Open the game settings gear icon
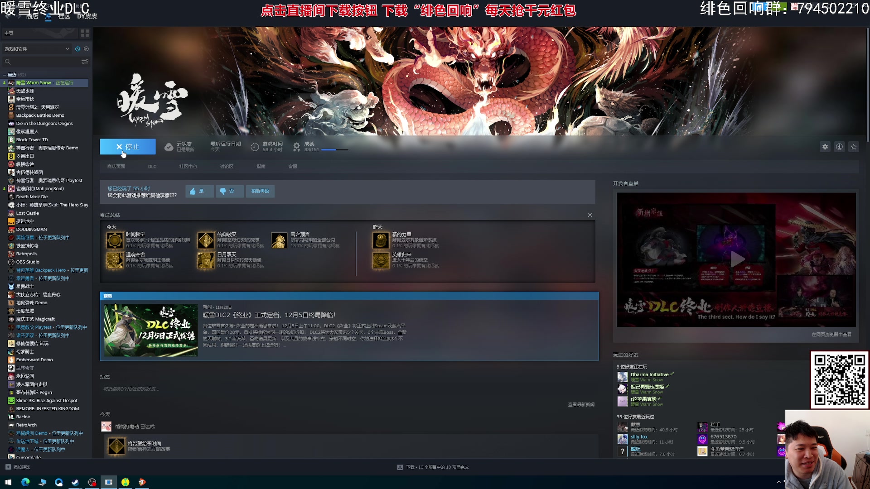870x489 pixels. (825, 147)
